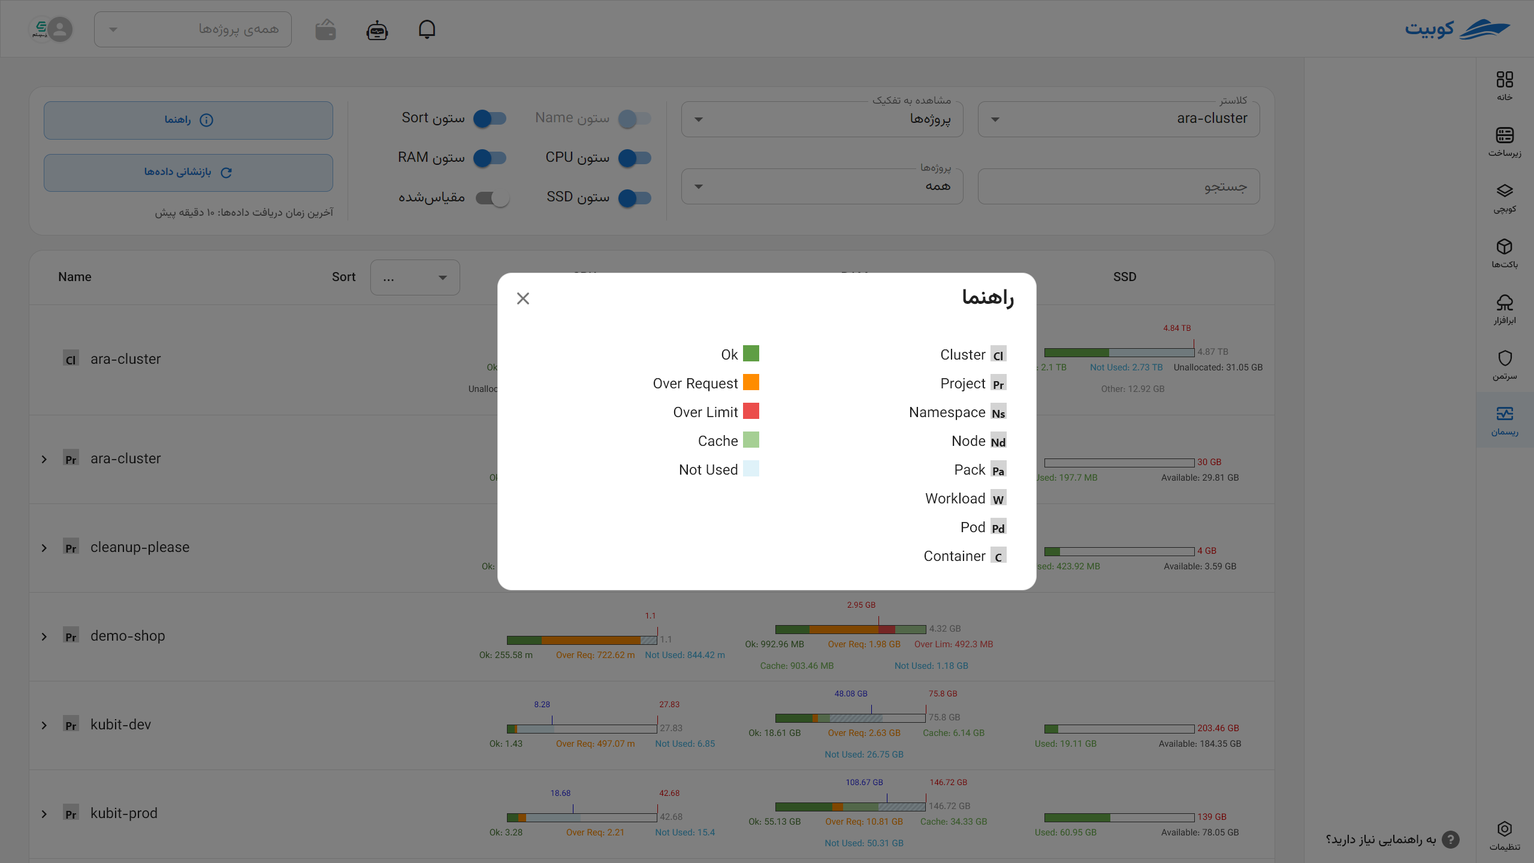This screenshot has width=1534, height=863.
Task: Open the مشاهده به تفکیک dropdown
Action: pyautogui.click(x=822, y=119)
